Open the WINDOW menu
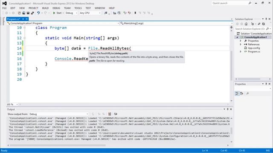 point(100,8)
